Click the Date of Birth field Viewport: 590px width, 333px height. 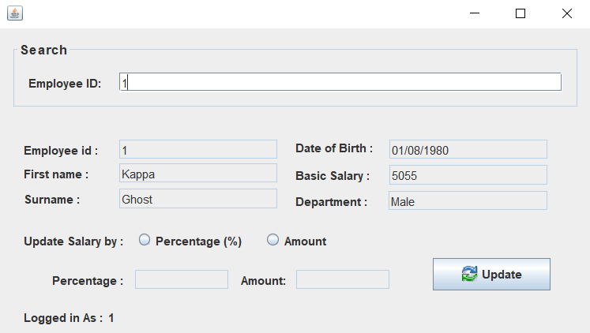point(468,150)
